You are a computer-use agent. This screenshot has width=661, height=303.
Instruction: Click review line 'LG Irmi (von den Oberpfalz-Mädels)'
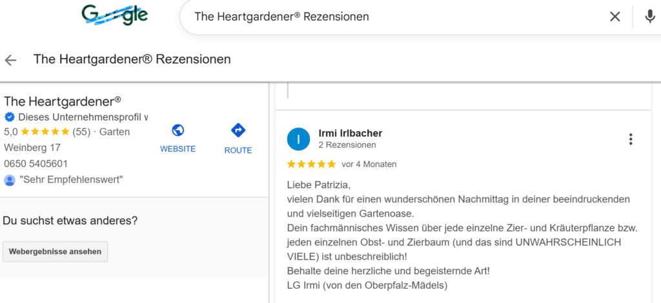[367, 286]
